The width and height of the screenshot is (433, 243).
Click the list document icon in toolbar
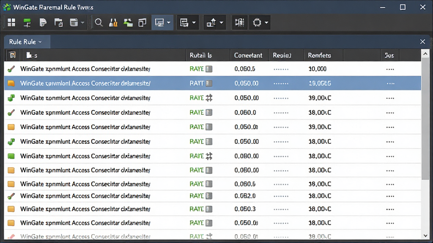coord(74,23)
